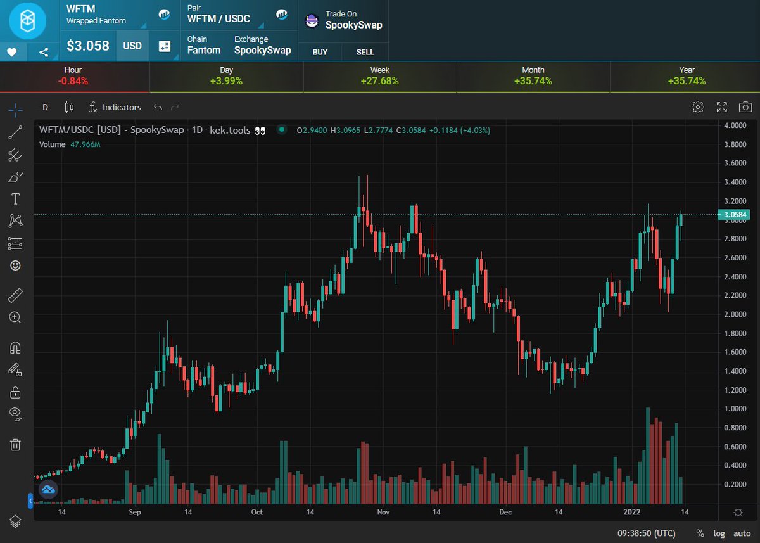The height and width of the screenshot is (543, 760).
Task: Click the $3.058 price display
Action: (88, 46)
